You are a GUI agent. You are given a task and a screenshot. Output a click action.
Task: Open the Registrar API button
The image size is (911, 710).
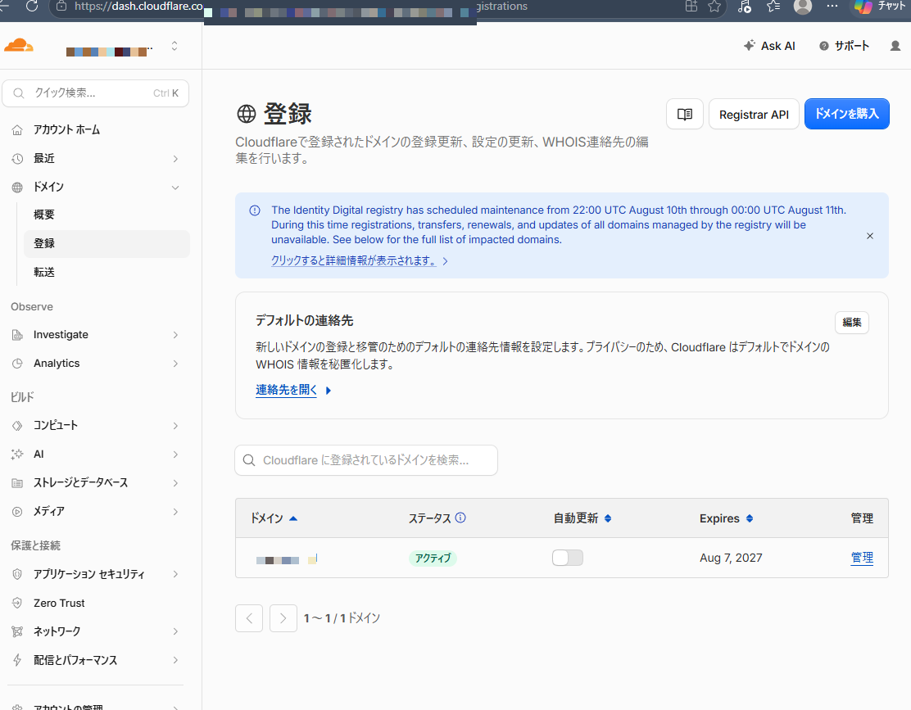pos(754,114)
